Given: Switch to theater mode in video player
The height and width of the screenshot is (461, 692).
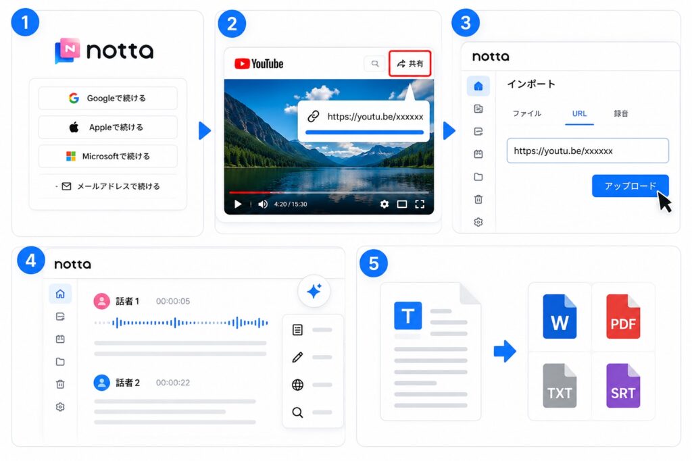Looking at the screenshot, I should (x=401, y=204).
